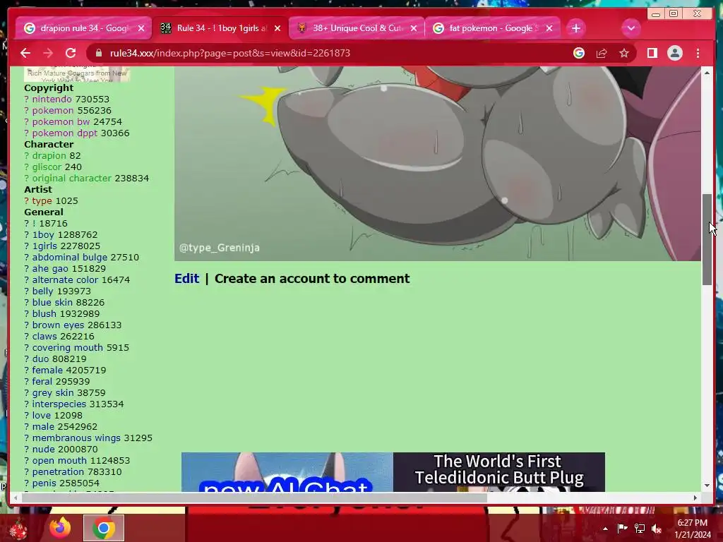Open the 'pokemon dppt' tag
Screen dimensions: 723x542
point(64,133)
